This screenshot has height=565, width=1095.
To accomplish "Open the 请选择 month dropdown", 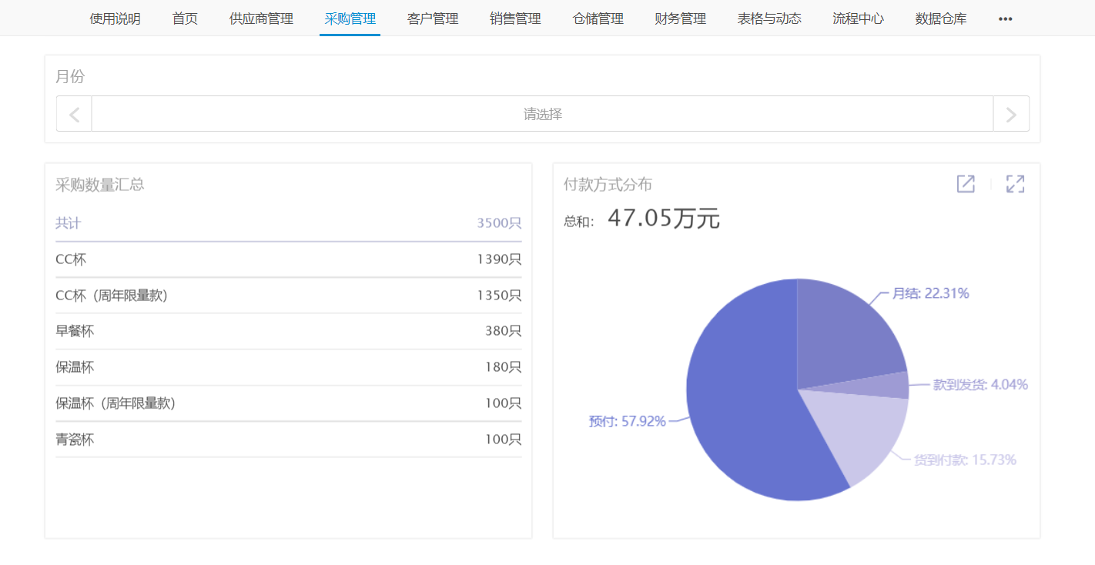I will [542, 115].
